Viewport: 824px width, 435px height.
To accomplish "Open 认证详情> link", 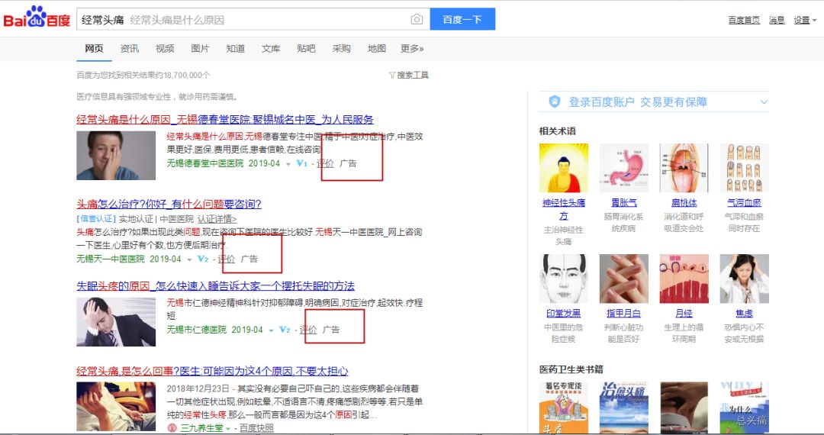I will (x=217, y=219).
